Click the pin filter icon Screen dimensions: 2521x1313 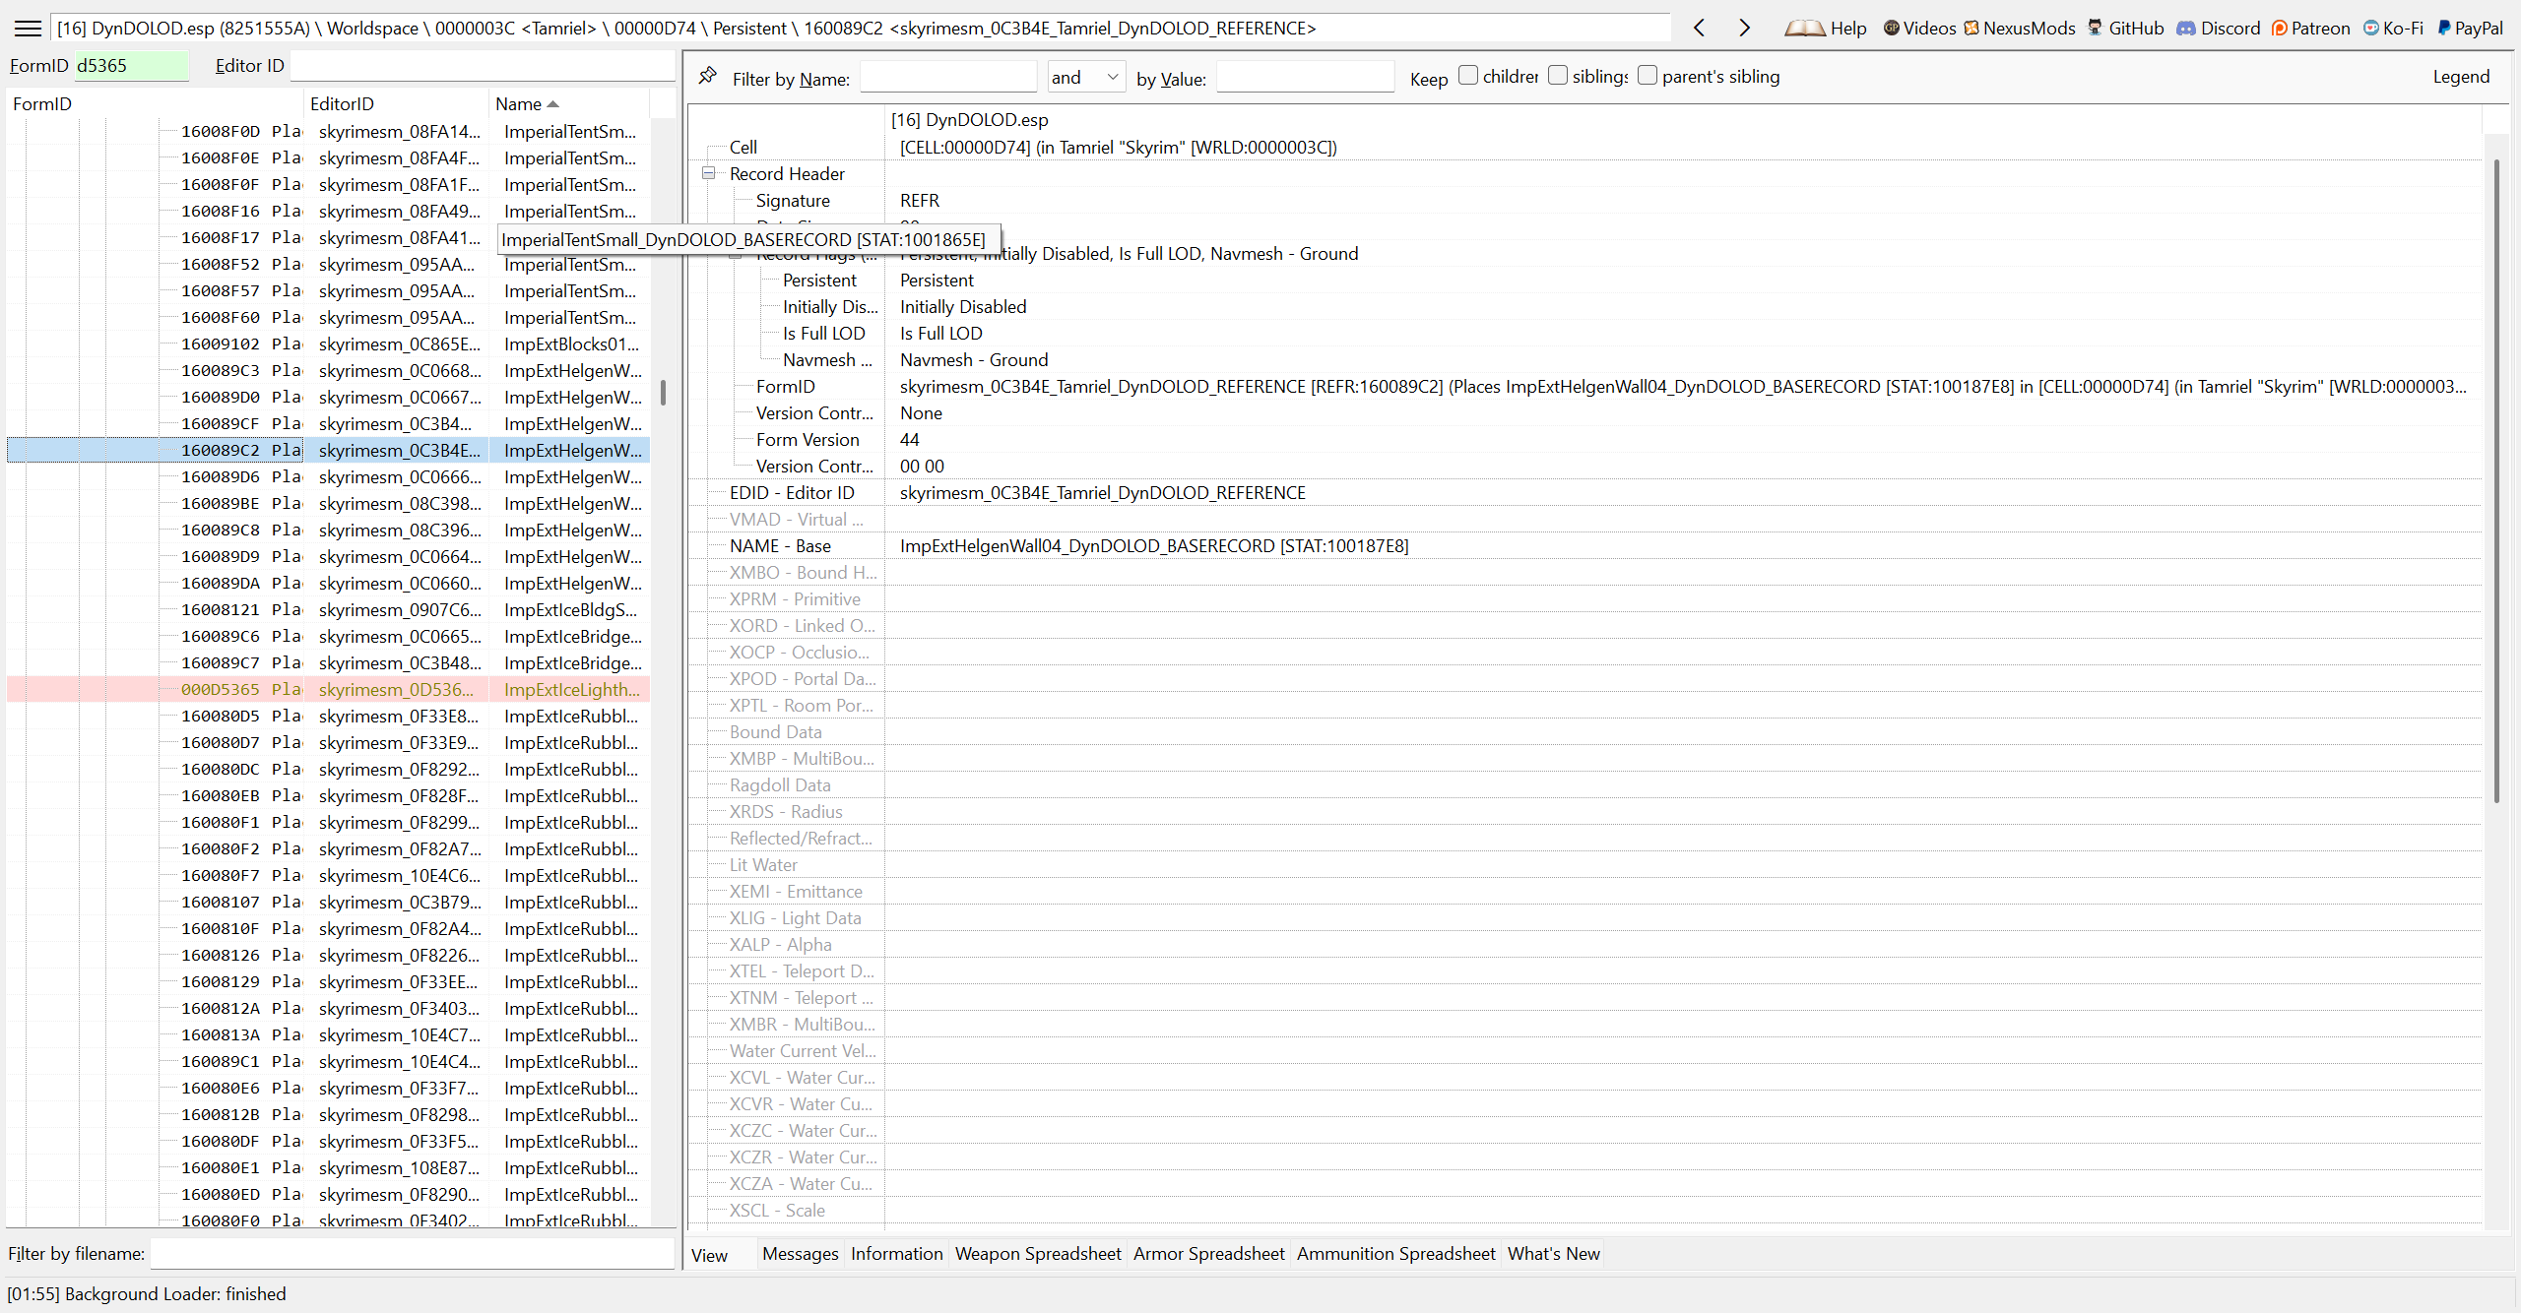pos(707,76)
